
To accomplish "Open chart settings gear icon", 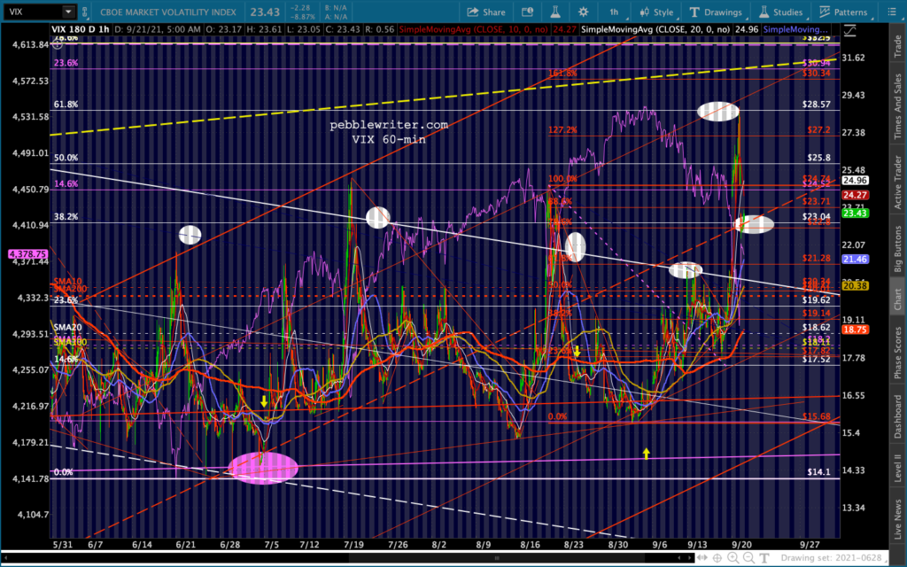I will (x=583, y=12).
